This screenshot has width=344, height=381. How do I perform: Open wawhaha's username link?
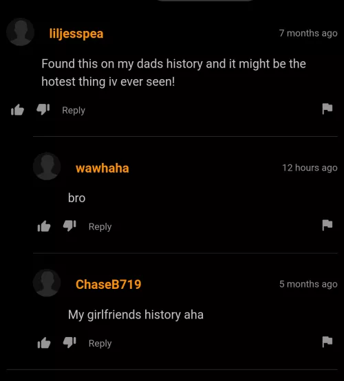(x=103, y=168)
